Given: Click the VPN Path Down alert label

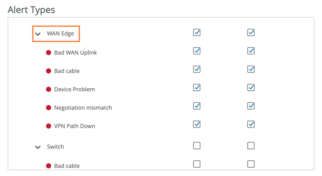Looking at the screenshot, I should click(x=74, y=126).
